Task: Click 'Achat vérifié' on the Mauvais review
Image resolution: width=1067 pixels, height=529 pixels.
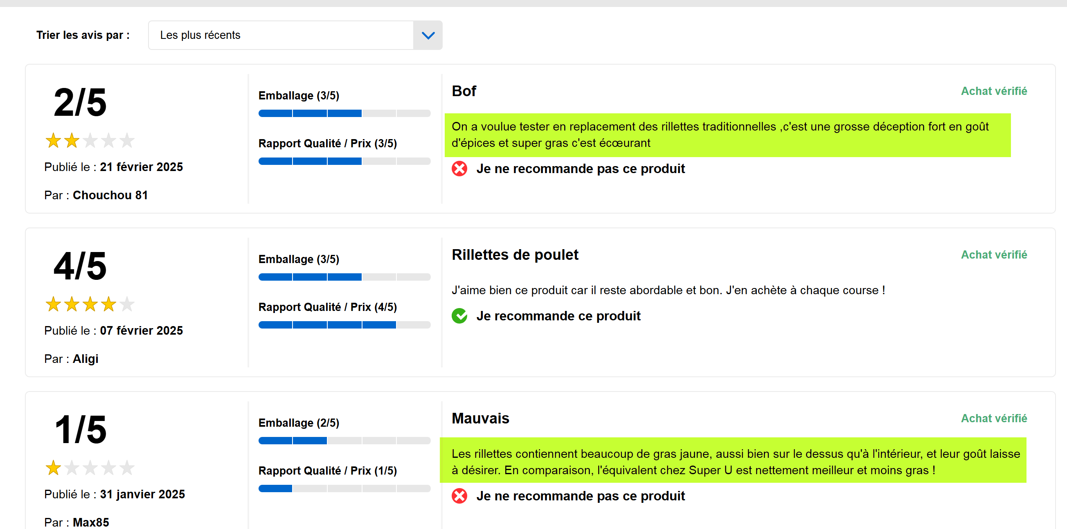Action: click(x=994, y=419)
